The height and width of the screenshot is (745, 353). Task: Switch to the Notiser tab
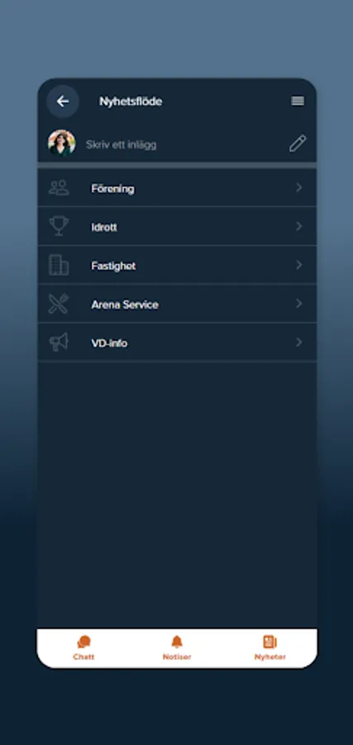(x=177, y=648)
